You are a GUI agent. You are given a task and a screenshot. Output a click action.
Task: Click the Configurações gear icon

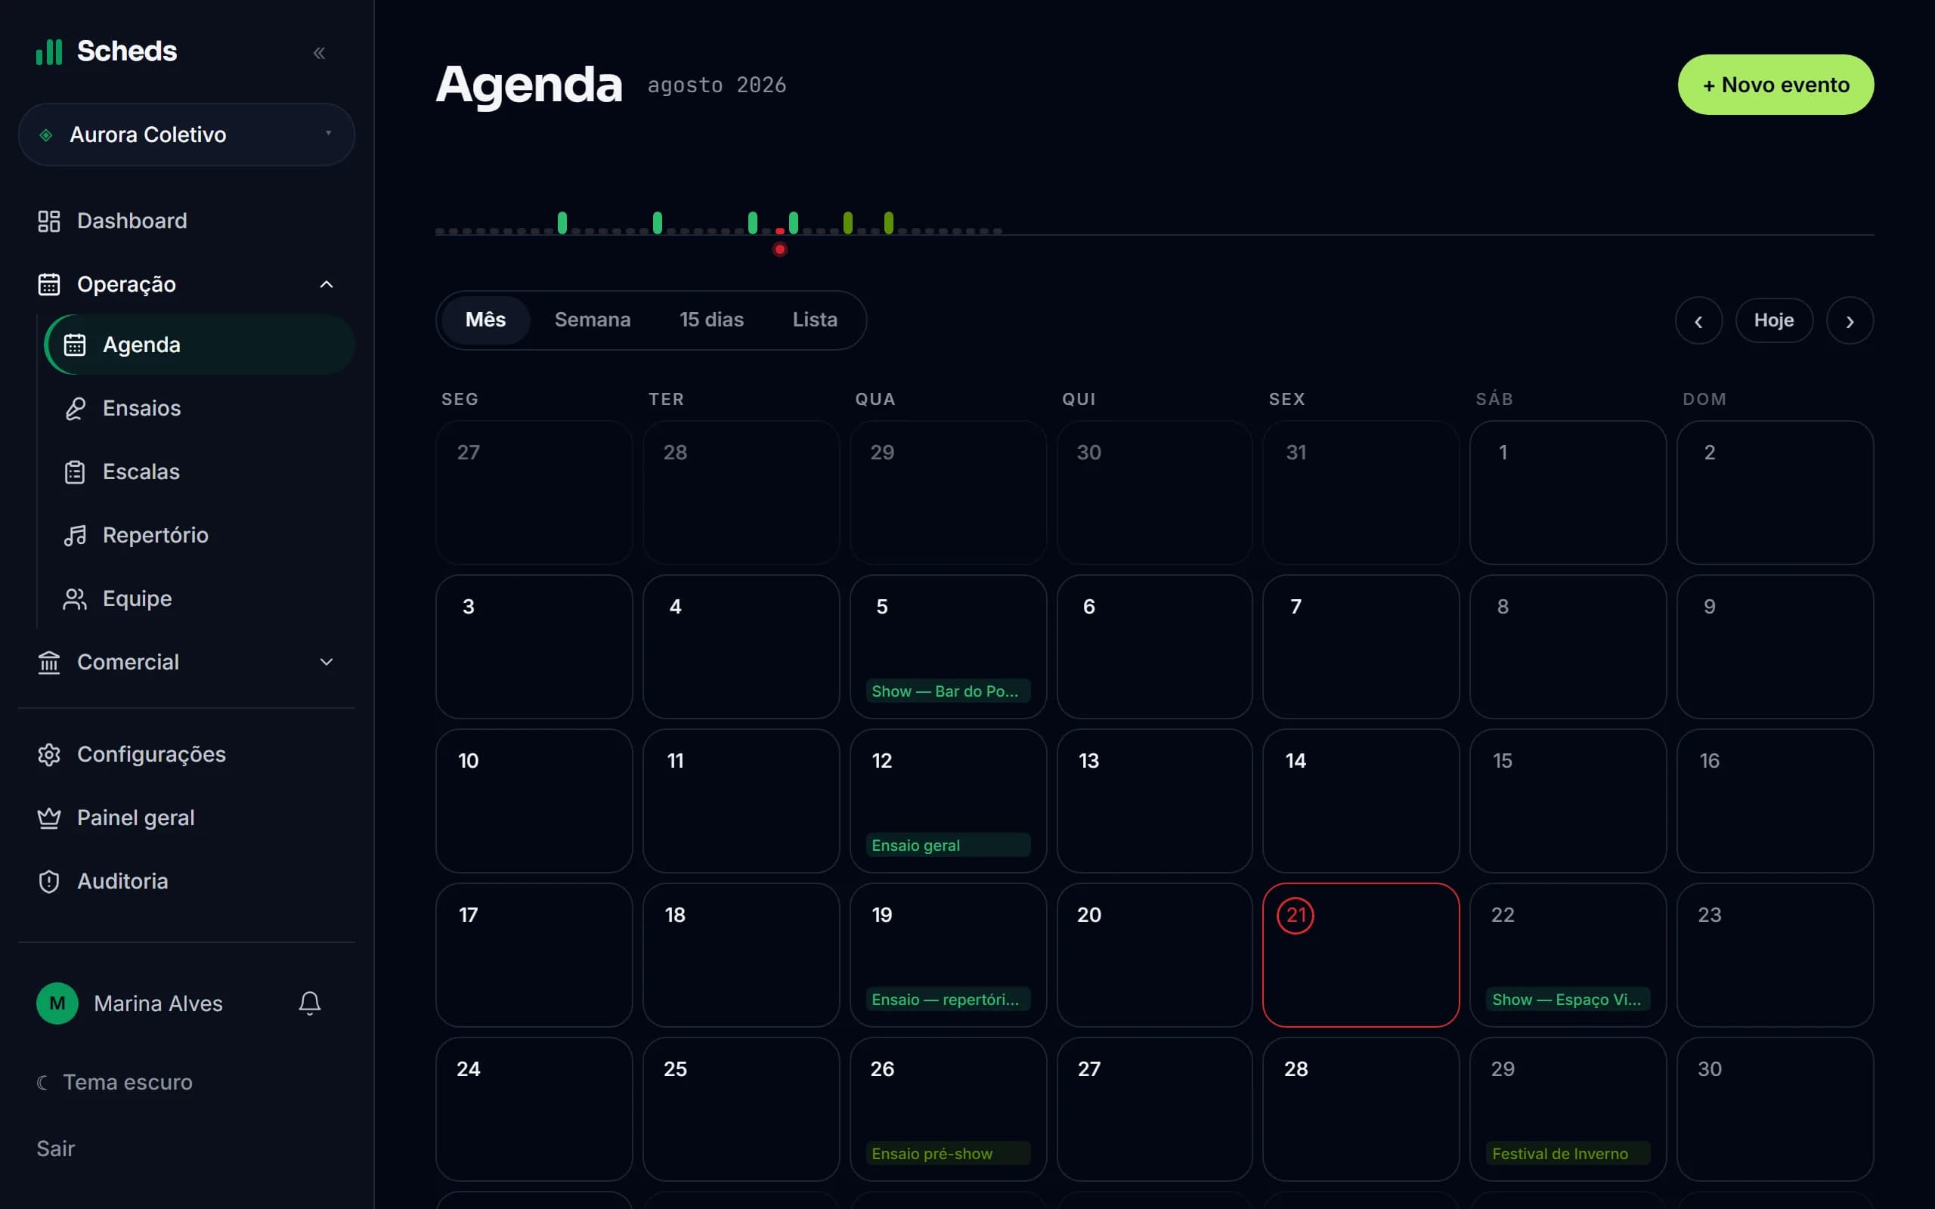click(49, 755)
